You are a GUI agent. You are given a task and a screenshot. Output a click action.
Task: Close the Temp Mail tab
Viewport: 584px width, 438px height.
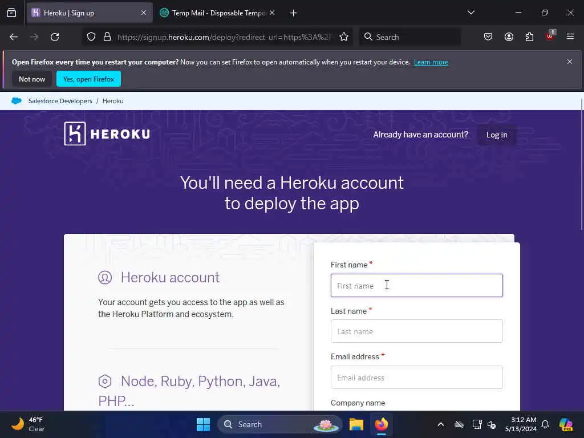pyautogui.click(x=272, y=13)
